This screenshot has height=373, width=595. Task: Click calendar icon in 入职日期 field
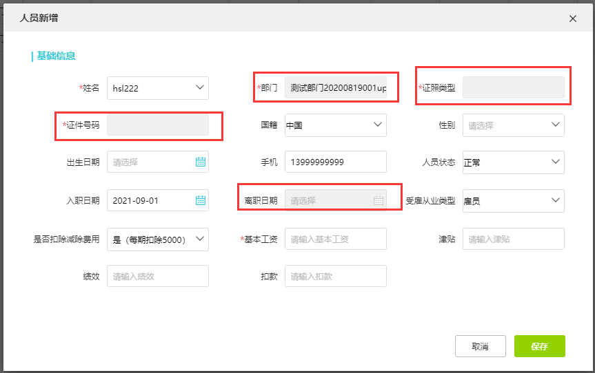201,201
